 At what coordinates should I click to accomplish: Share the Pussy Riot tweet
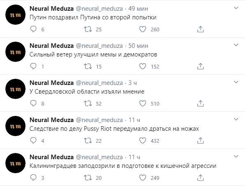coord(201,141)
